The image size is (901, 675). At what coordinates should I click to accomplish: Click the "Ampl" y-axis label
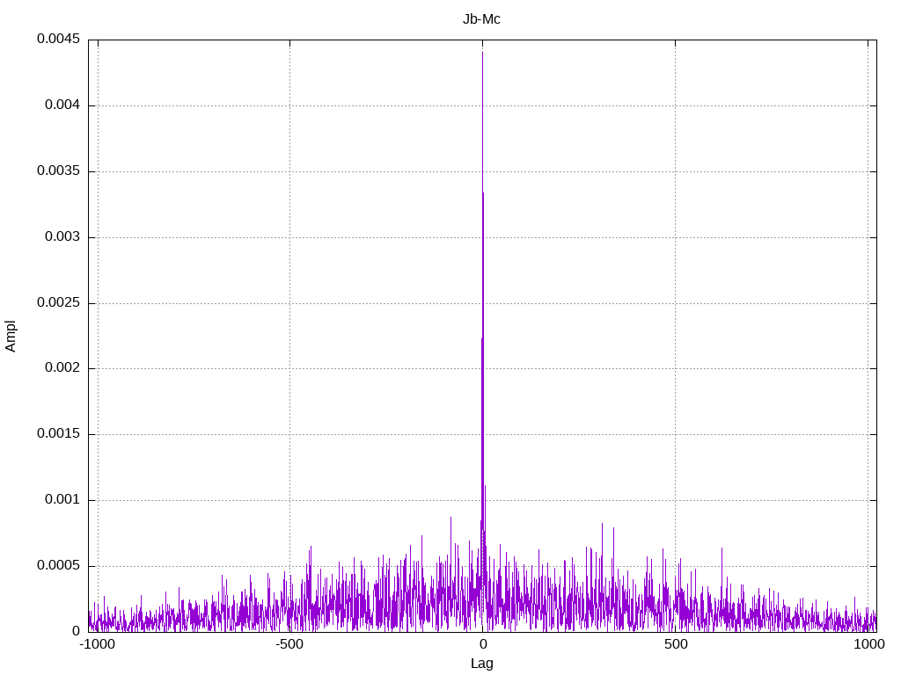pyautogui.click(x=11, y=337)
